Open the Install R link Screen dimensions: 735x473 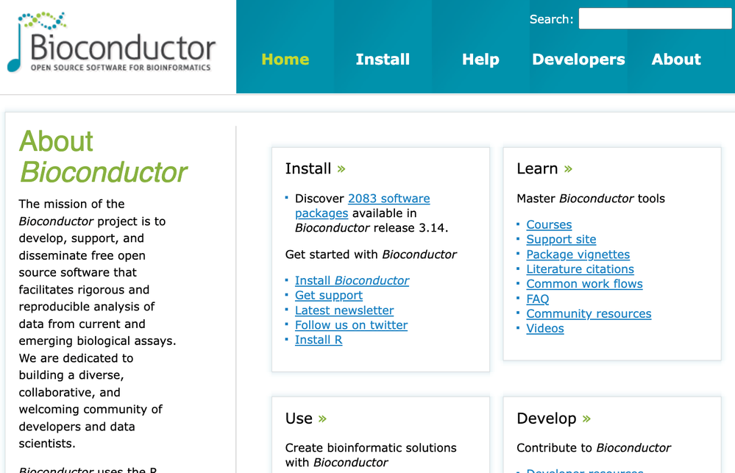(319, 340)
